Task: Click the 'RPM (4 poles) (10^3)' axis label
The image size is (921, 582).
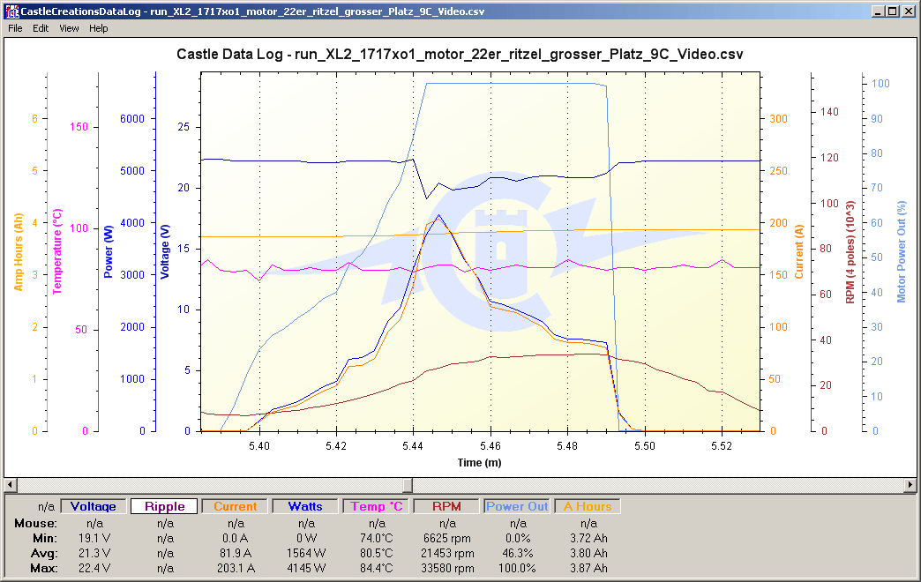Action: point(850,252)
